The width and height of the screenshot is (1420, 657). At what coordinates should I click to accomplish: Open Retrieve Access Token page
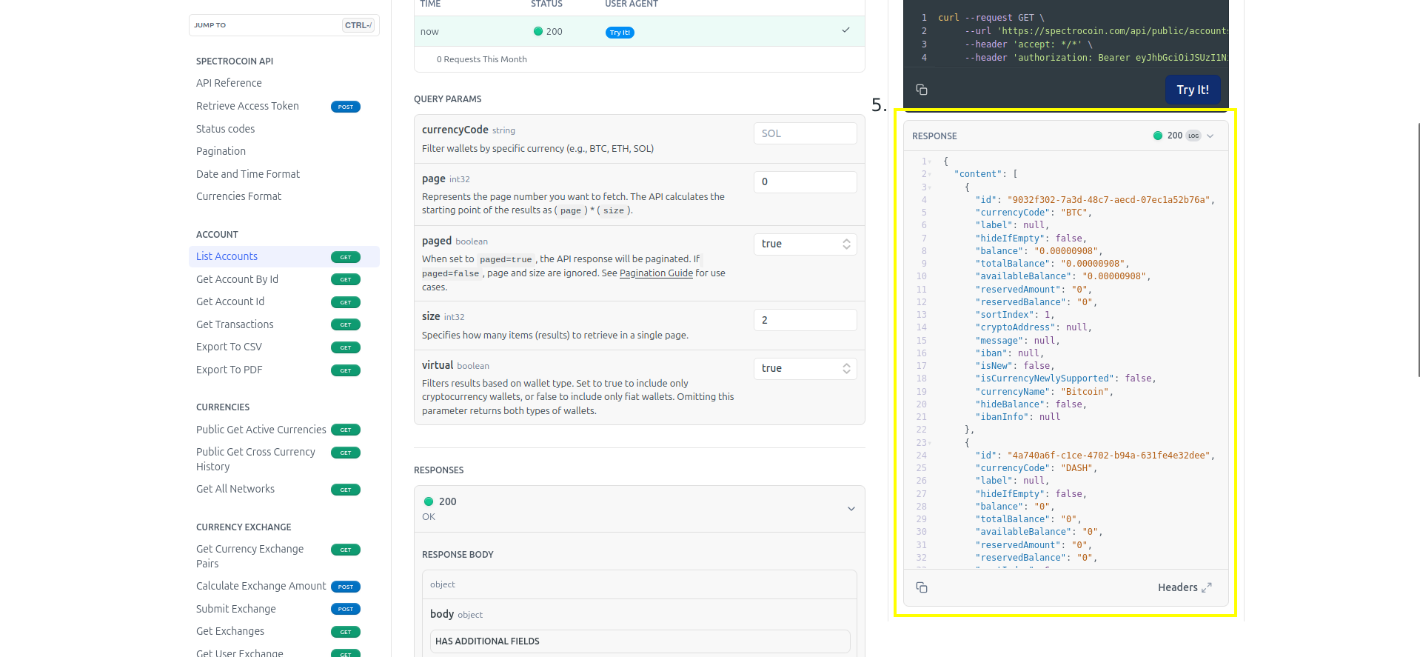click(247, 106)
